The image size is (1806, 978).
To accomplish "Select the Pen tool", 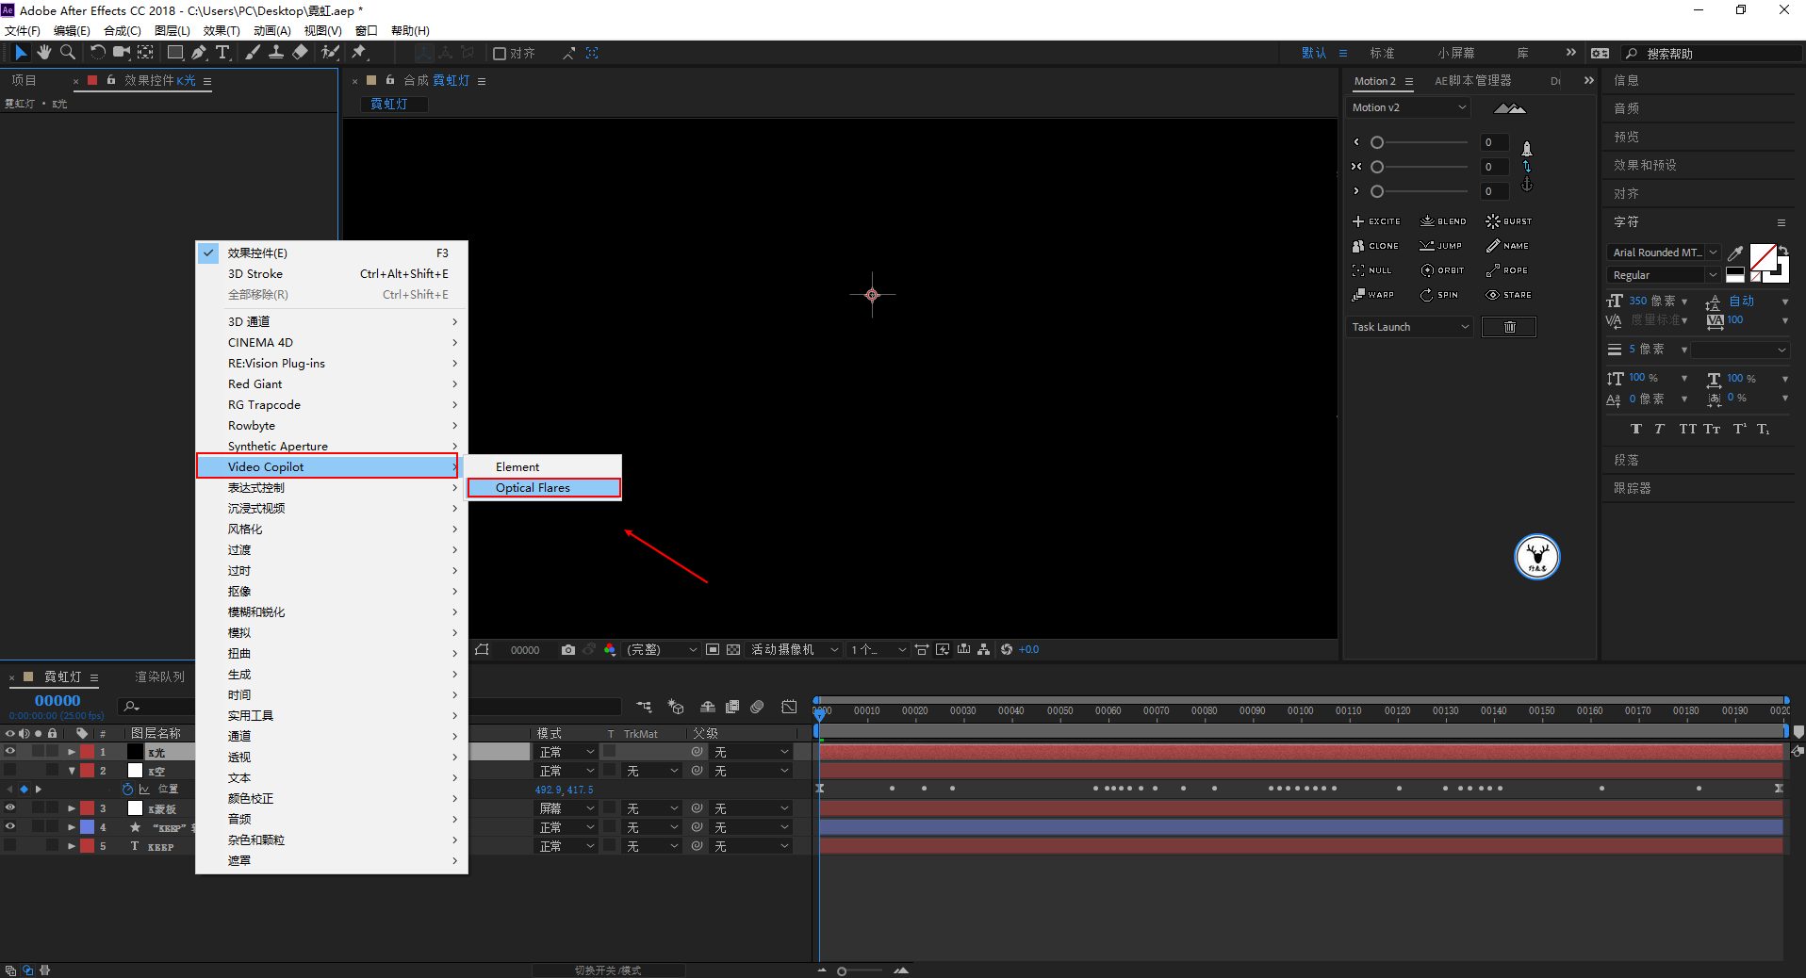I will click(x=199, y=53).
